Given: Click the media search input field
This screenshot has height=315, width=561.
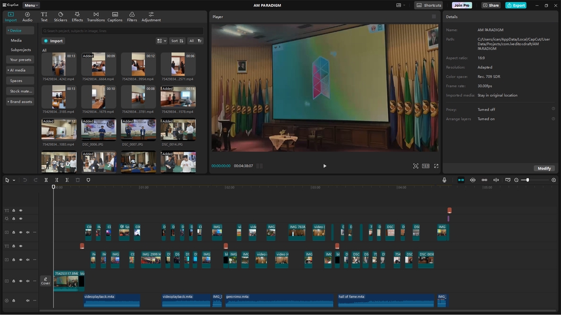Looking at the screenshot, I should point(123,31).
